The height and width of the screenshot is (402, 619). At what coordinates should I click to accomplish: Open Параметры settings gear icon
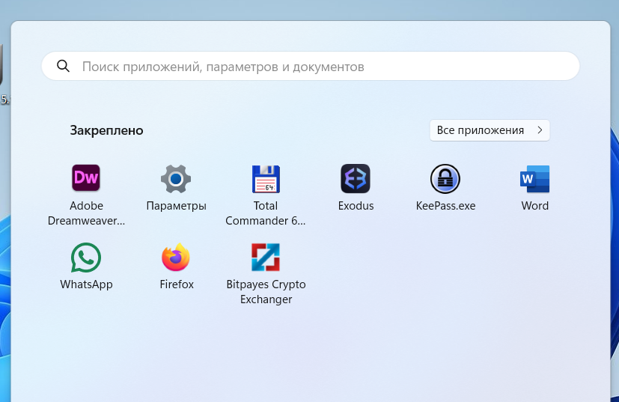coord(176,179)
